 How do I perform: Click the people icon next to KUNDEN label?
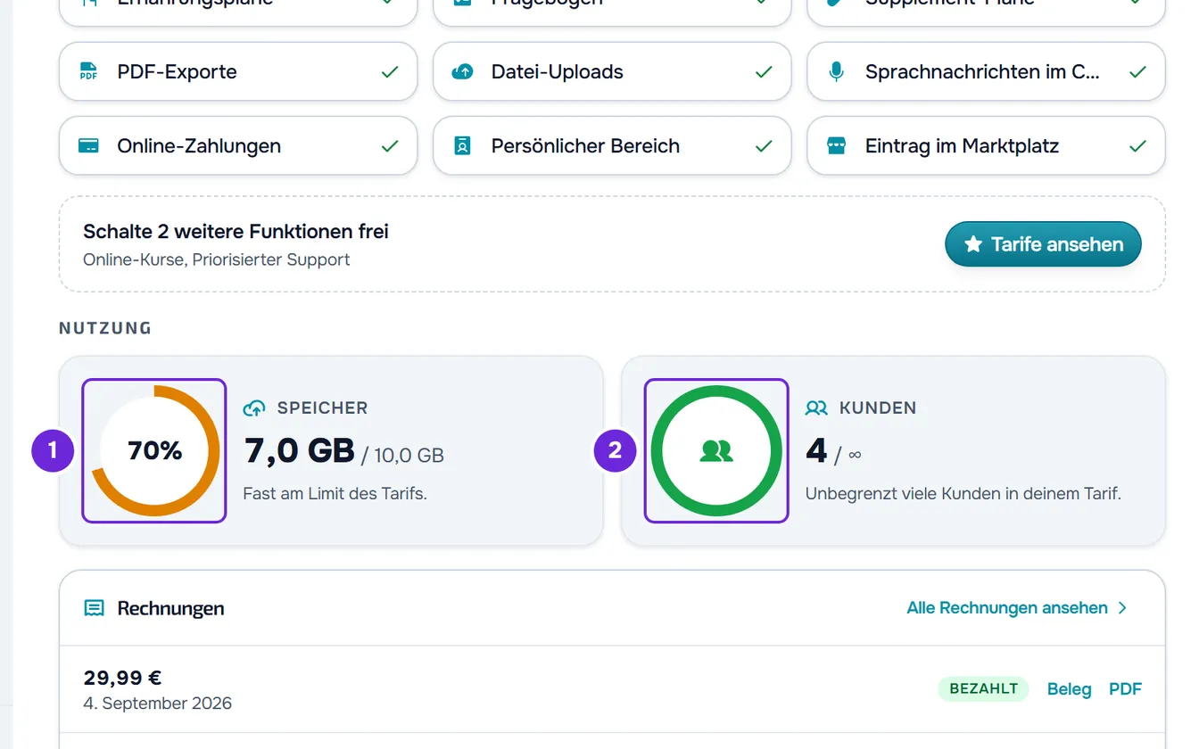(x=816, y=408)
